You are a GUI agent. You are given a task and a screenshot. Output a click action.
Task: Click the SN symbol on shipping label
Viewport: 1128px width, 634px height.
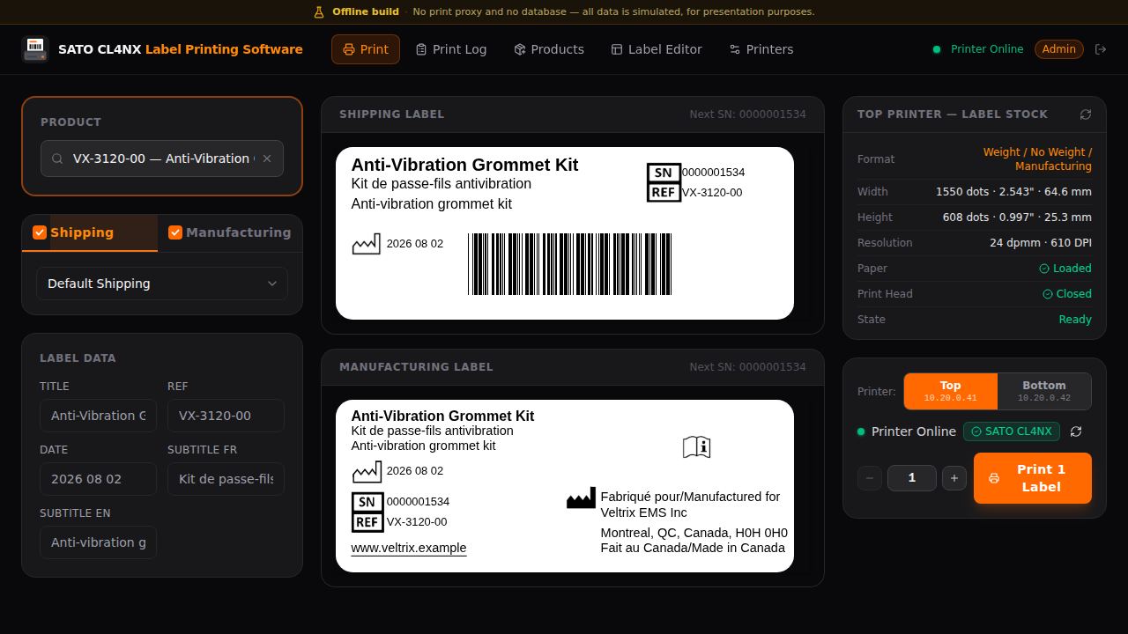coord(664,173)
